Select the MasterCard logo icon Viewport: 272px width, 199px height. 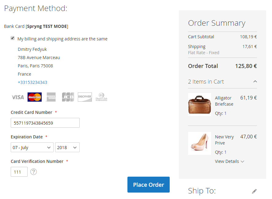(x=35, y=97)
